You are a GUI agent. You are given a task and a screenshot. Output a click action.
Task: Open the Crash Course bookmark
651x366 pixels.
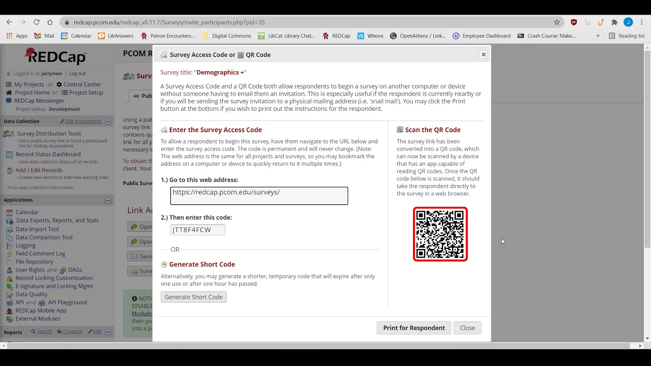coord(547,36)
